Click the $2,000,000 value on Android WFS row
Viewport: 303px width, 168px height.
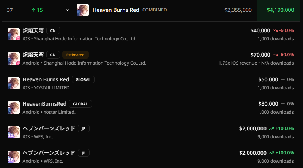(x=253, y=153)
